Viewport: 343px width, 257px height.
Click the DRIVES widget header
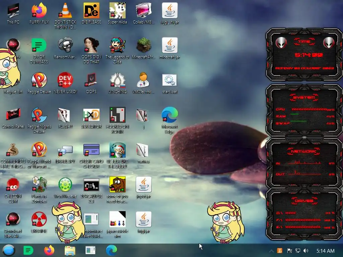(304, 201)
